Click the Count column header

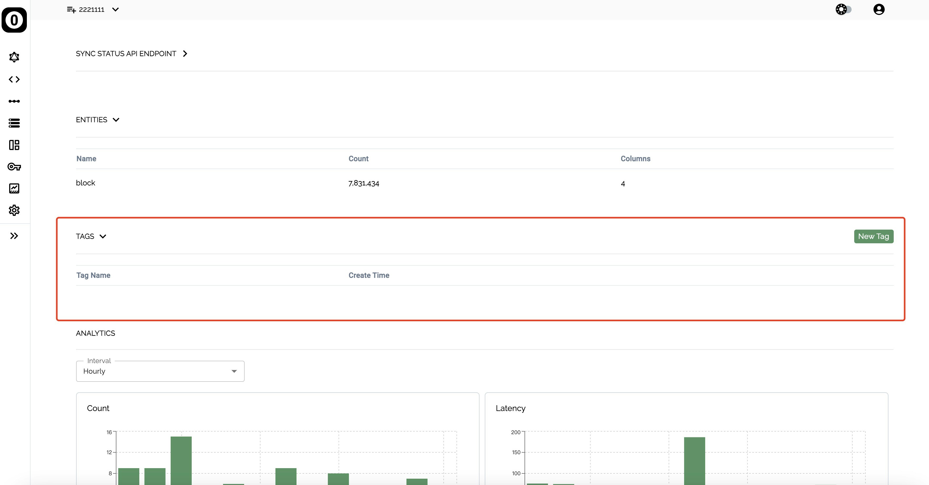[x=358, y=159]
